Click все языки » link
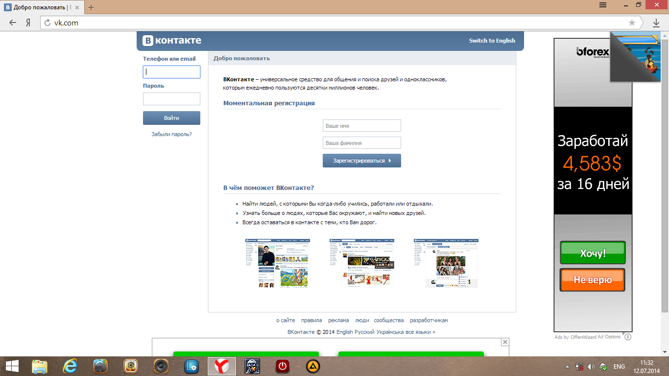The height and width of the screenshot is (376, 669). pyautogui.click(x=421, y=332)
